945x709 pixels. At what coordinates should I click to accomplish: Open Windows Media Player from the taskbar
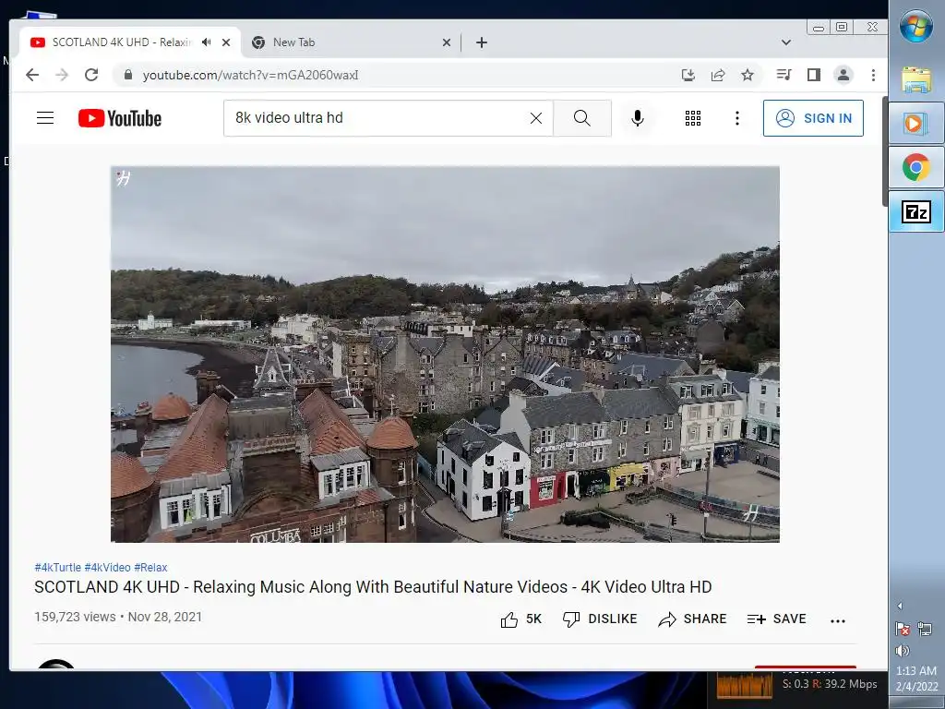[916, 123]
